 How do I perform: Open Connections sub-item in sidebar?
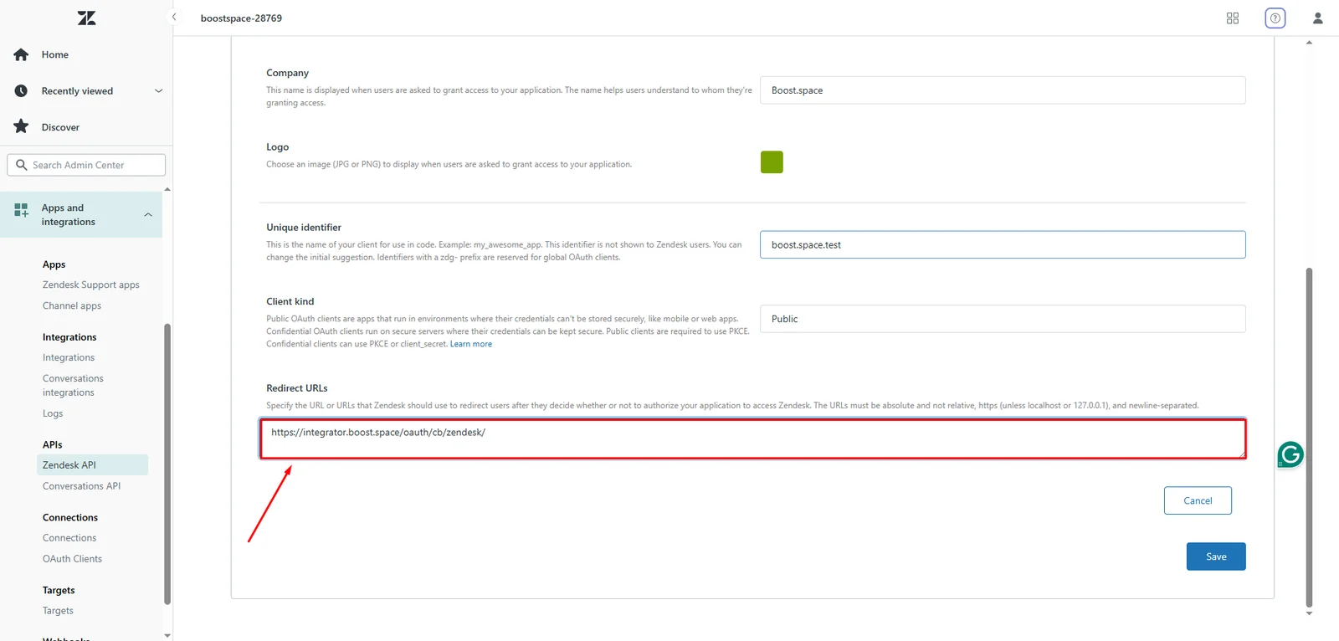pos(69,538)
